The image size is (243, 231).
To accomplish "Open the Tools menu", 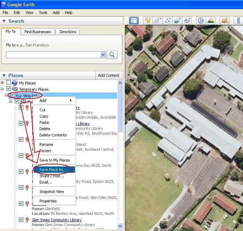I will (43, 13).
